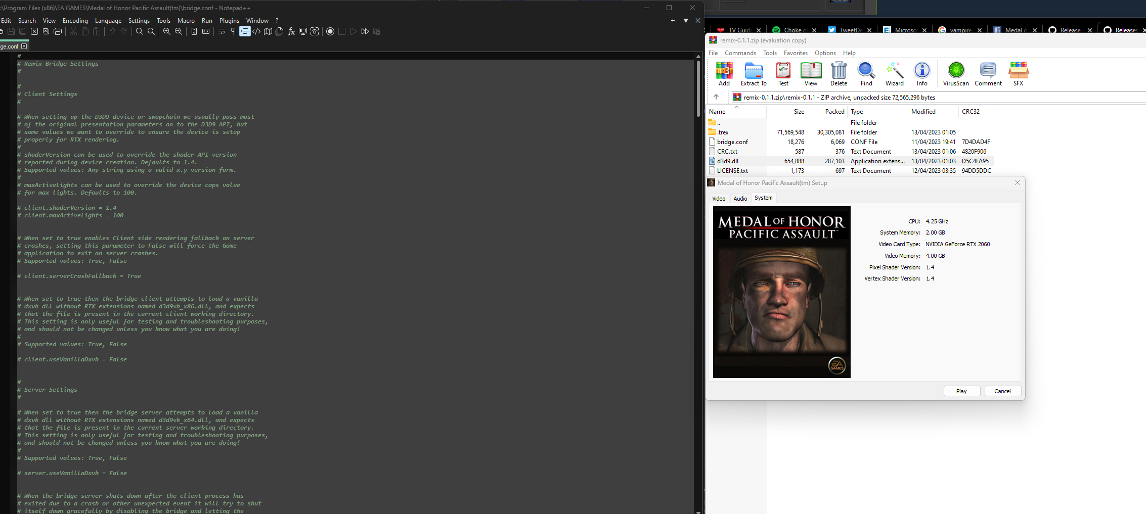Click the Zoom In icon in Notepad++
This screenshot has height=514, width=1146.
coord(166,31)
